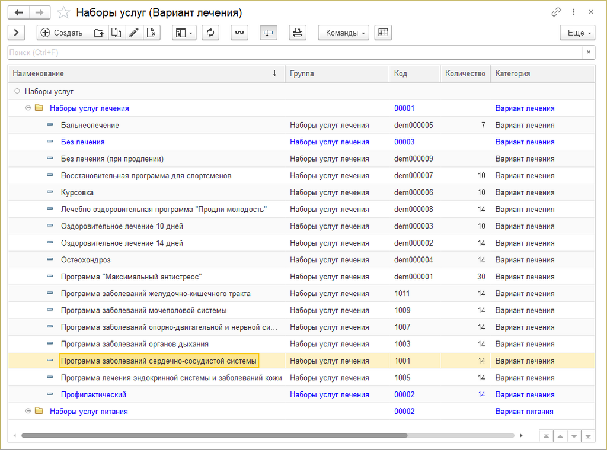Expand the 'Наборы услуг питания' folder

coord(28,412)
